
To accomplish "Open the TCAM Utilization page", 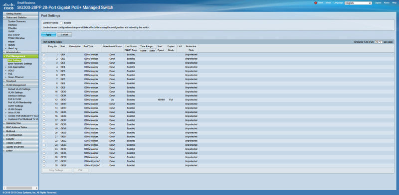I will [x=16, y=38].
